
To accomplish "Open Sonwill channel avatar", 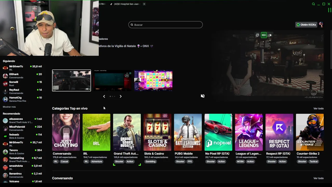I will point(5,83).
